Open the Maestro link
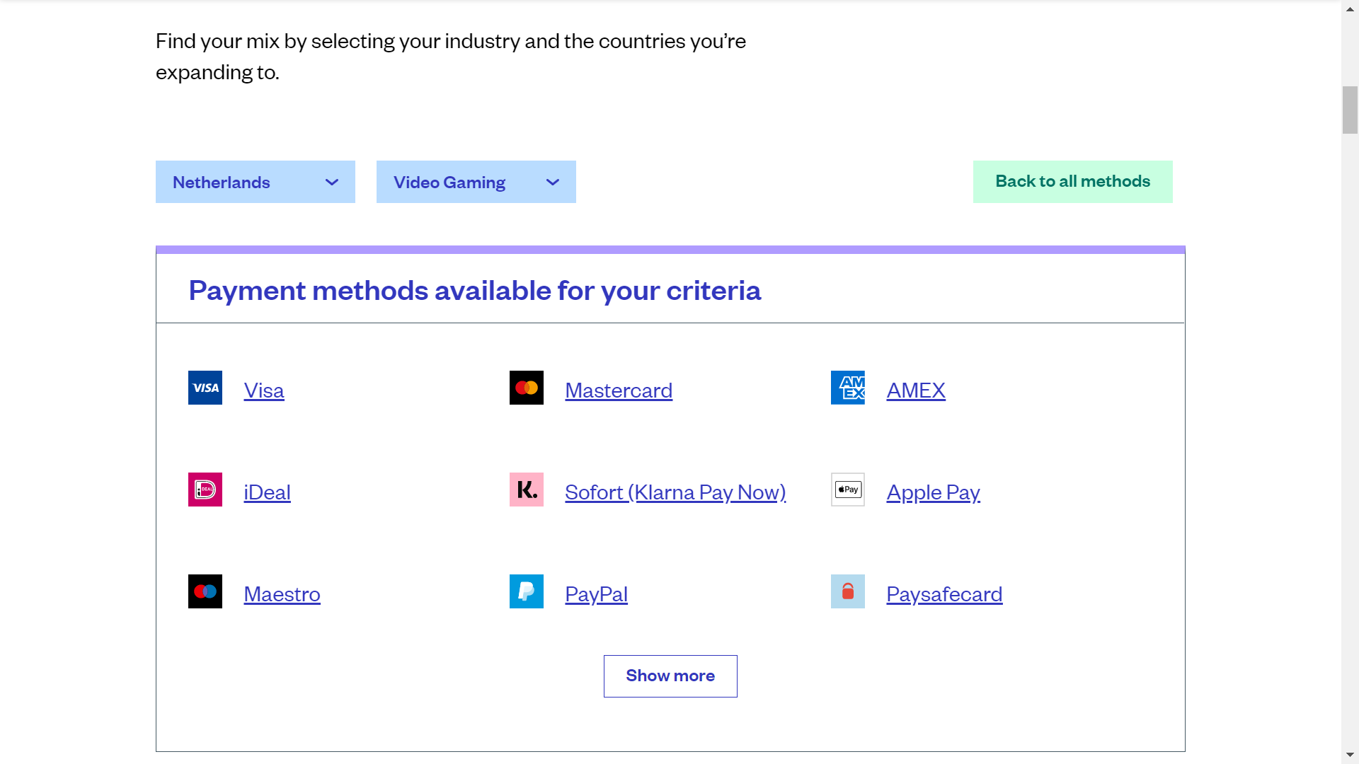The image size is (1359, 764). point(282,594)
